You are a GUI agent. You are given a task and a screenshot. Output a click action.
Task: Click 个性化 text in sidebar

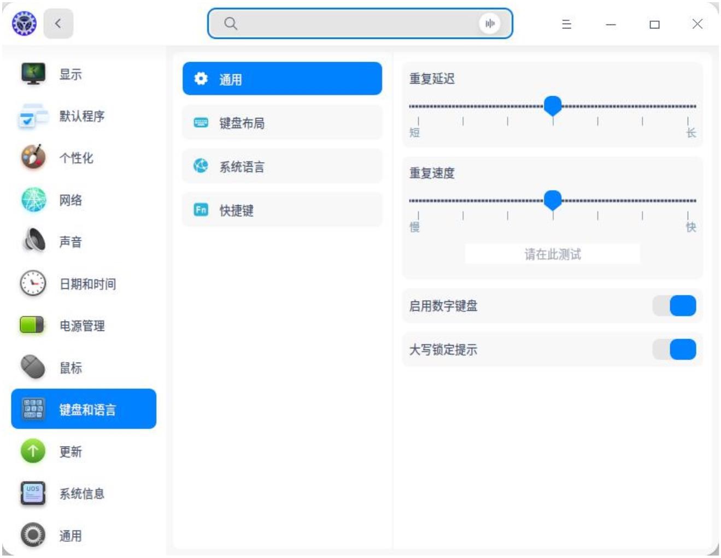coord(76,158)
